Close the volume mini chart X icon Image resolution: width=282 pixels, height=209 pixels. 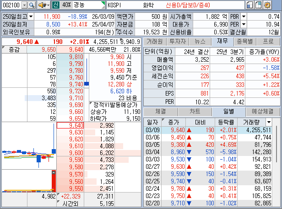[x=54, y=172]
